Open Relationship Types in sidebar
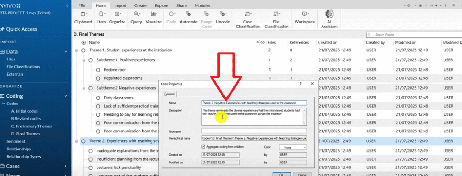Viewport: 462px width, 176px height. pos(23,157)
